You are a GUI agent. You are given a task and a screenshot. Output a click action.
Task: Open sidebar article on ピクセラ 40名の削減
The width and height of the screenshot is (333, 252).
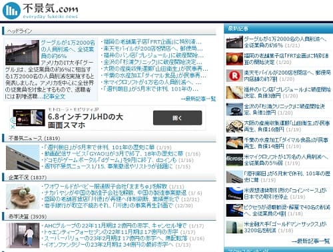point(287,211)
